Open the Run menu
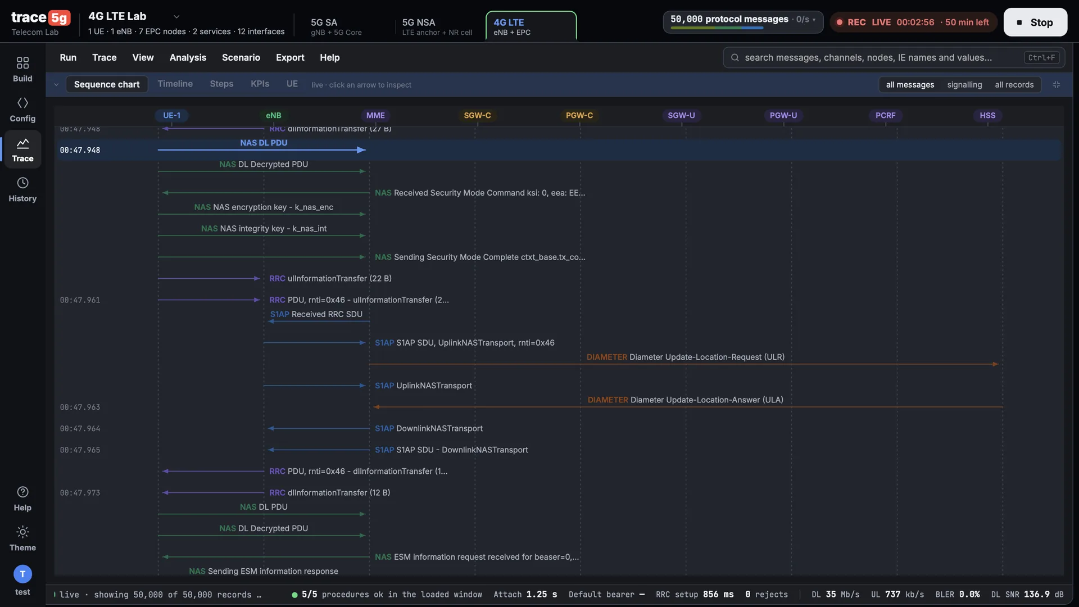The width and height of the screenshot is (1079, 607). 68,57
